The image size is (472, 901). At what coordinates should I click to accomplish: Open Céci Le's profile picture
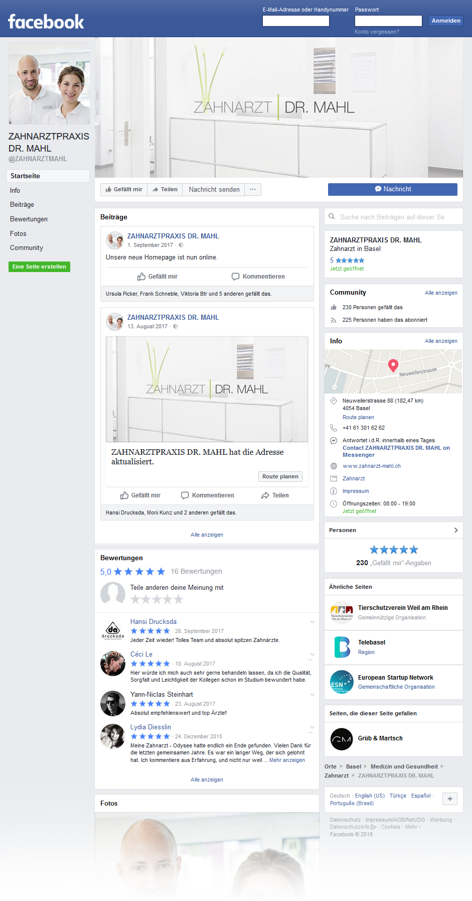pos(113,664)
